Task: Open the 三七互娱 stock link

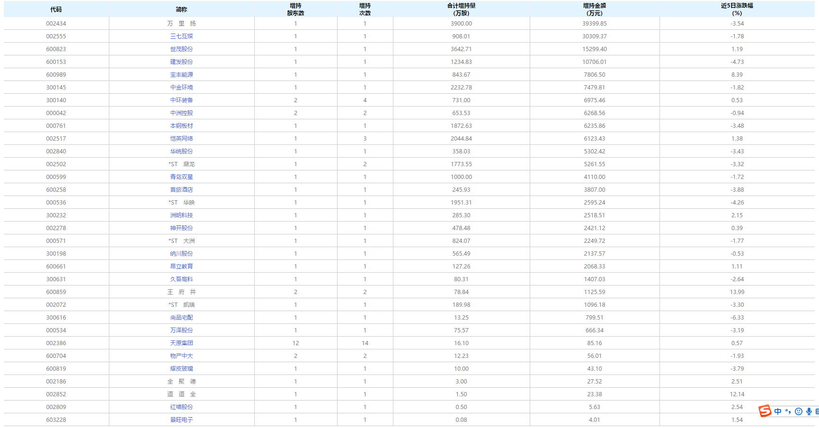Action: (181, 36)
